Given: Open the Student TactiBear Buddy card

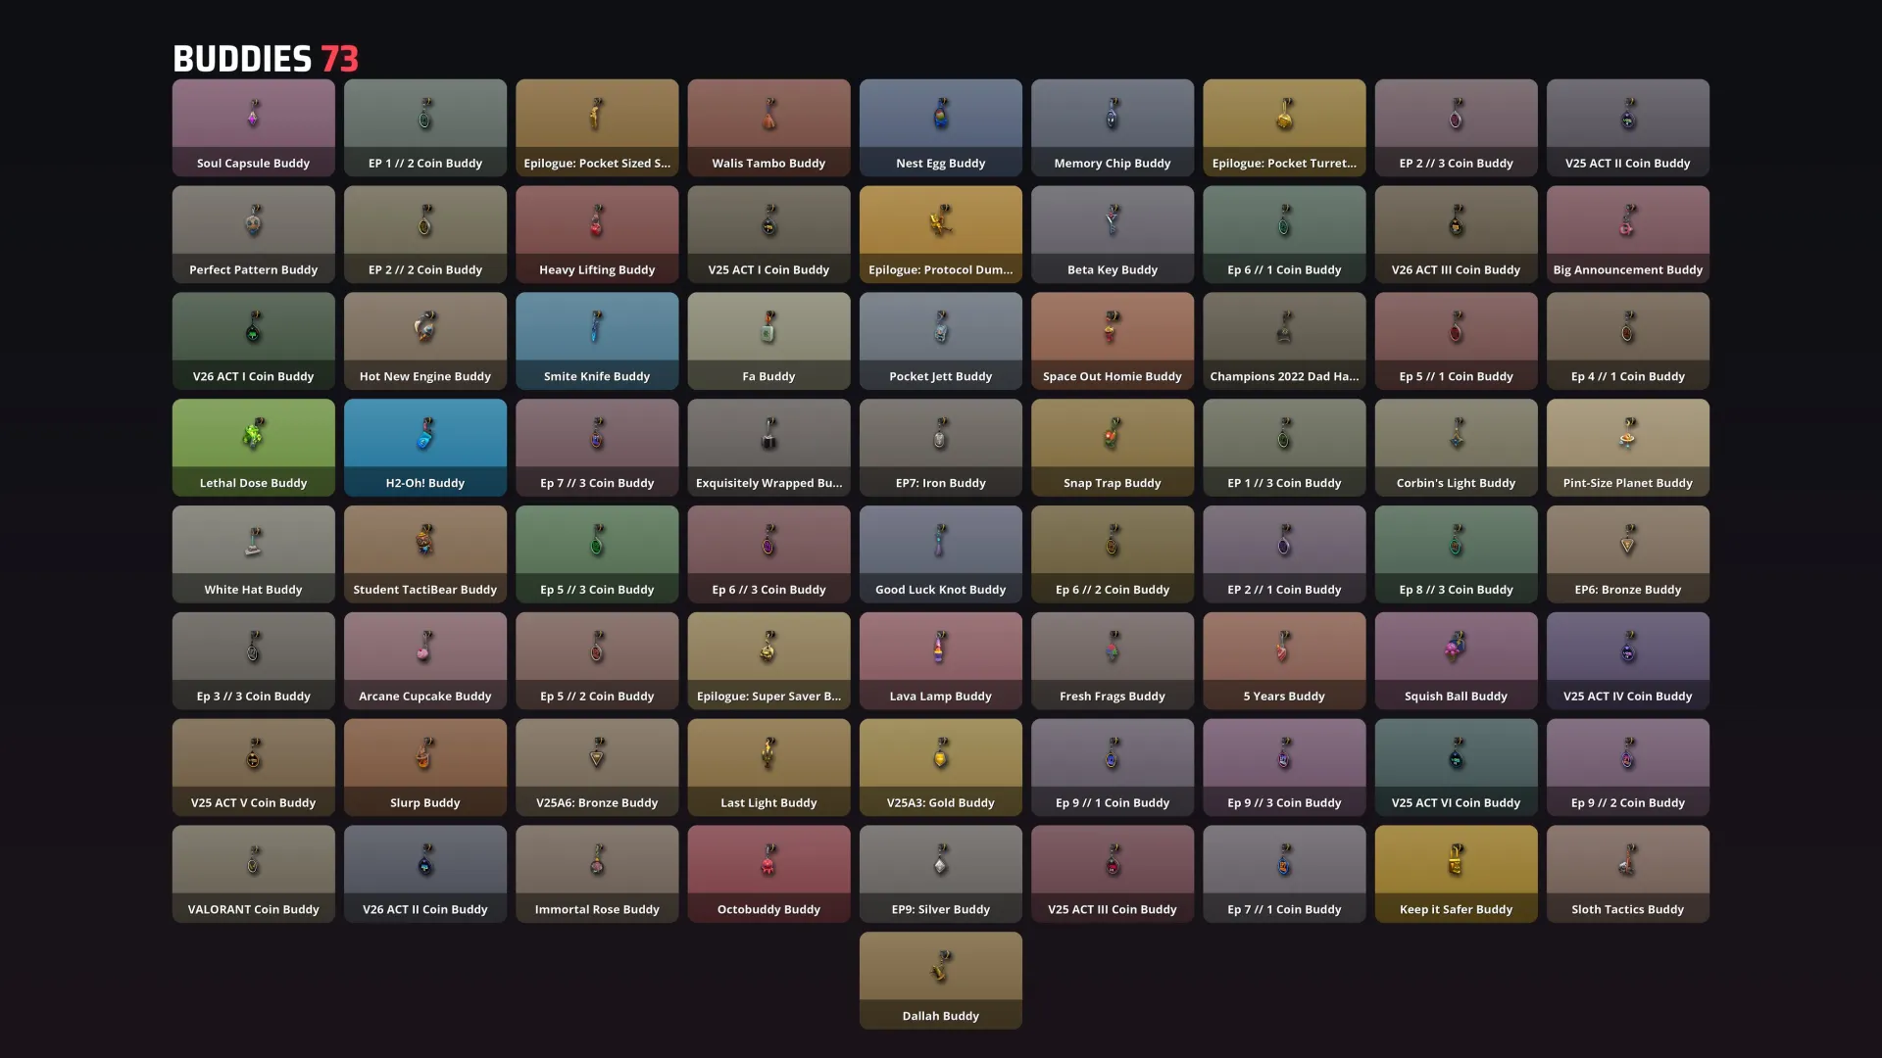Looking at the screenshot, I should coord(425,553).
